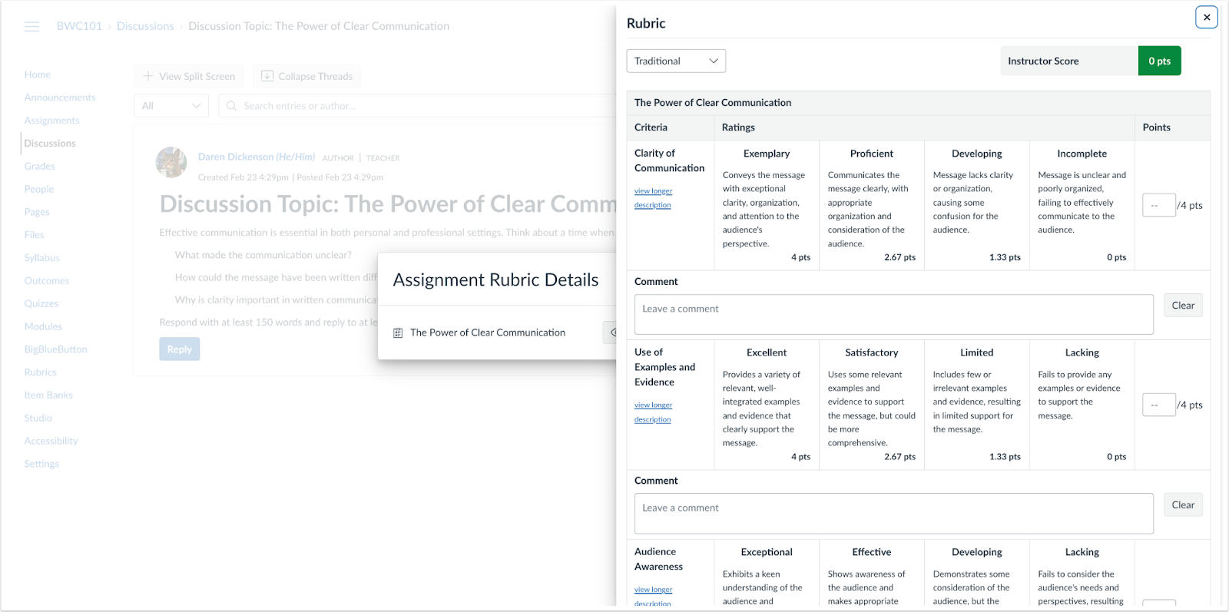Viewport: 1229px width, 612px height.
Task: Click the 0 pts Instructor Score badge
Action: point(1159,61)
